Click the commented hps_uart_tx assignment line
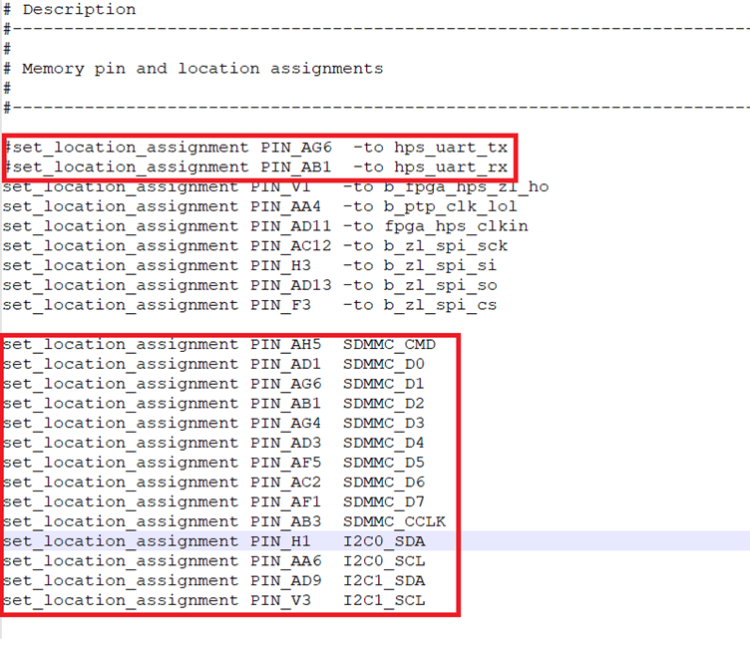This screenshot has width=750, height=650. (256, 148)
